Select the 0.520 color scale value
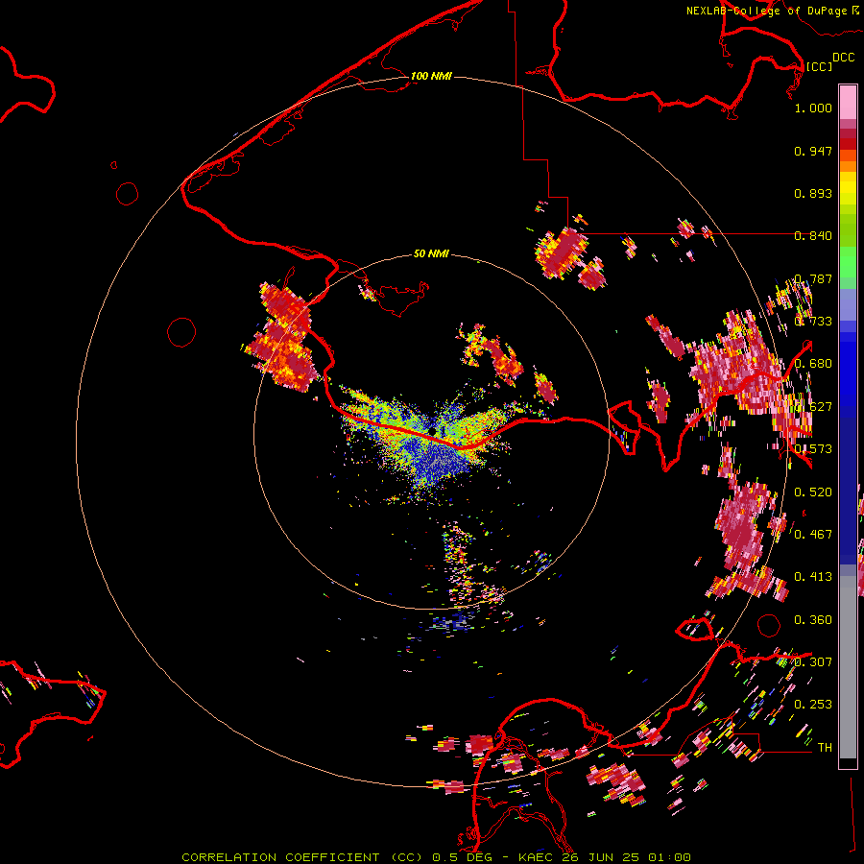 pos(813,492)
